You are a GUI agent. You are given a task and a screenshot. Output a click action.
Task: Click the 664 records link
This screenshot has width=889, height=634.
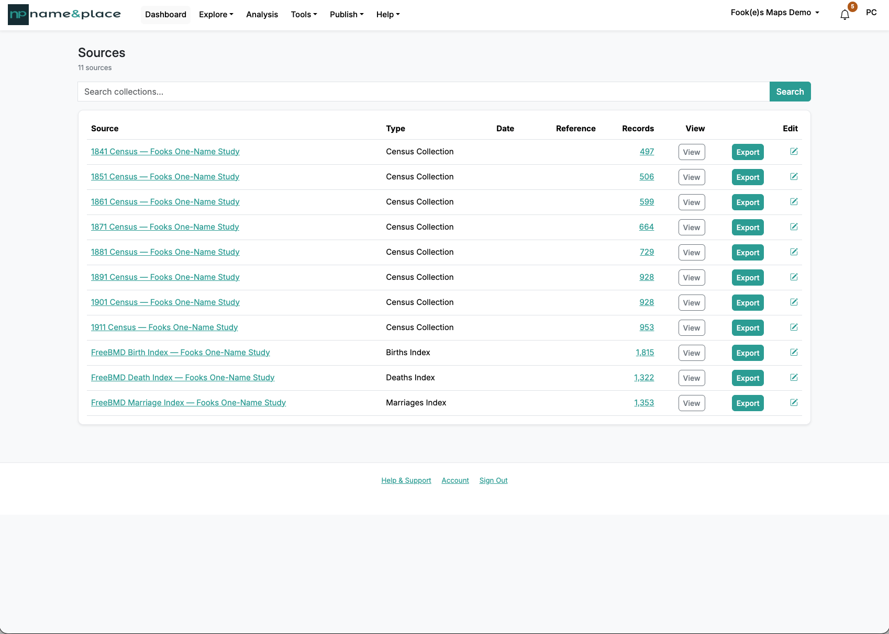pos(647,227)
